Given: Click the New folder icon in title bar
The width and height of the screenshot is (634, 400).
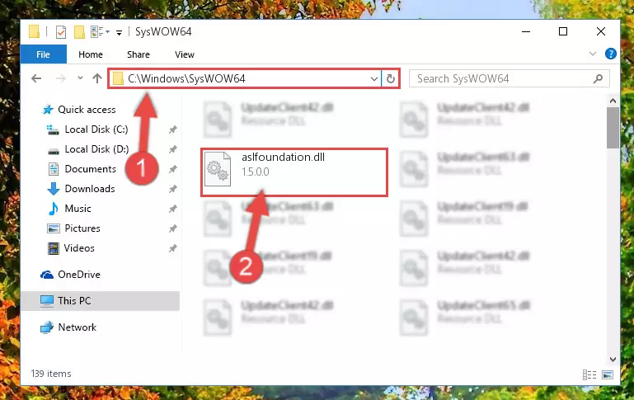Looking at the screenshot, I should pyautogui.click(x=79, y=31).
